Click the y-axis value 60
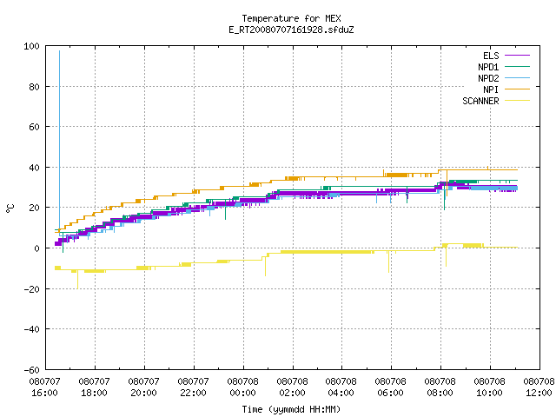The height and width of the screenshot is (417, 556). pyautogui.click(x=34, y=127)
